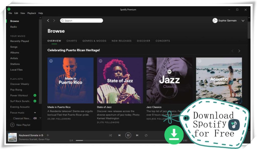Switch to the Charts tab
The image size is (257, 149).
(x=72, y=41)
